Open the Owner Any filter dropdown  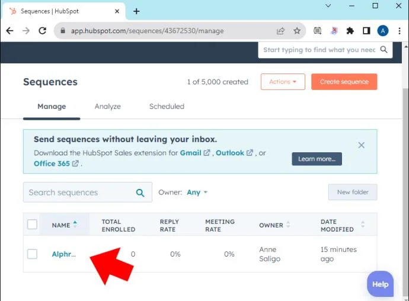pyautogui.click(x=197, y=192)
